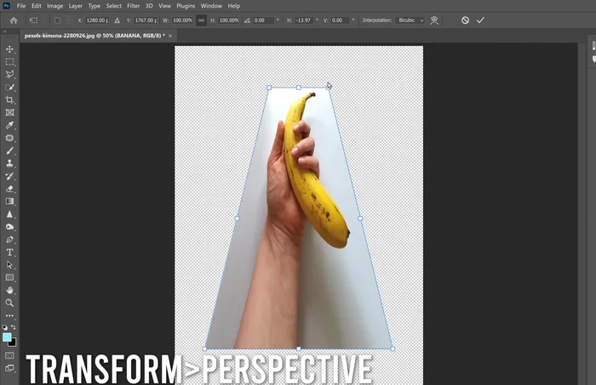Click the cyan foreground color swatch
This screenshot has width=596, height=385.
pyautogui.click(x=8, y=337)
